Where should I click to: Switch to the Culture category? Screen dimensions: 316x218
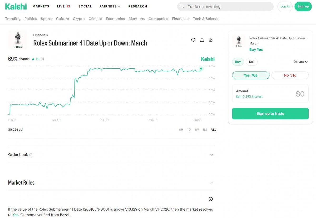tap(62, 19)
